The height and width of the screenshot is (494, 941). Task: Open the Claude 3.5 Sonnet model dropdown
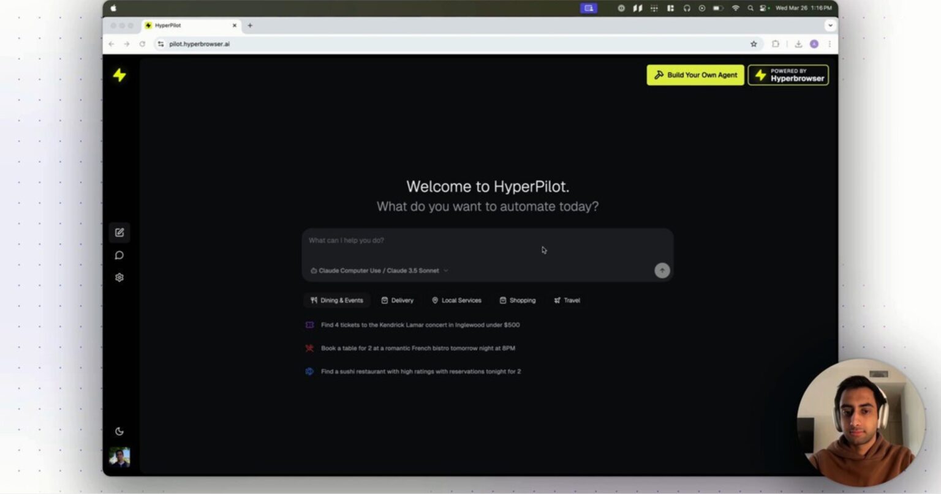(380, 270)
